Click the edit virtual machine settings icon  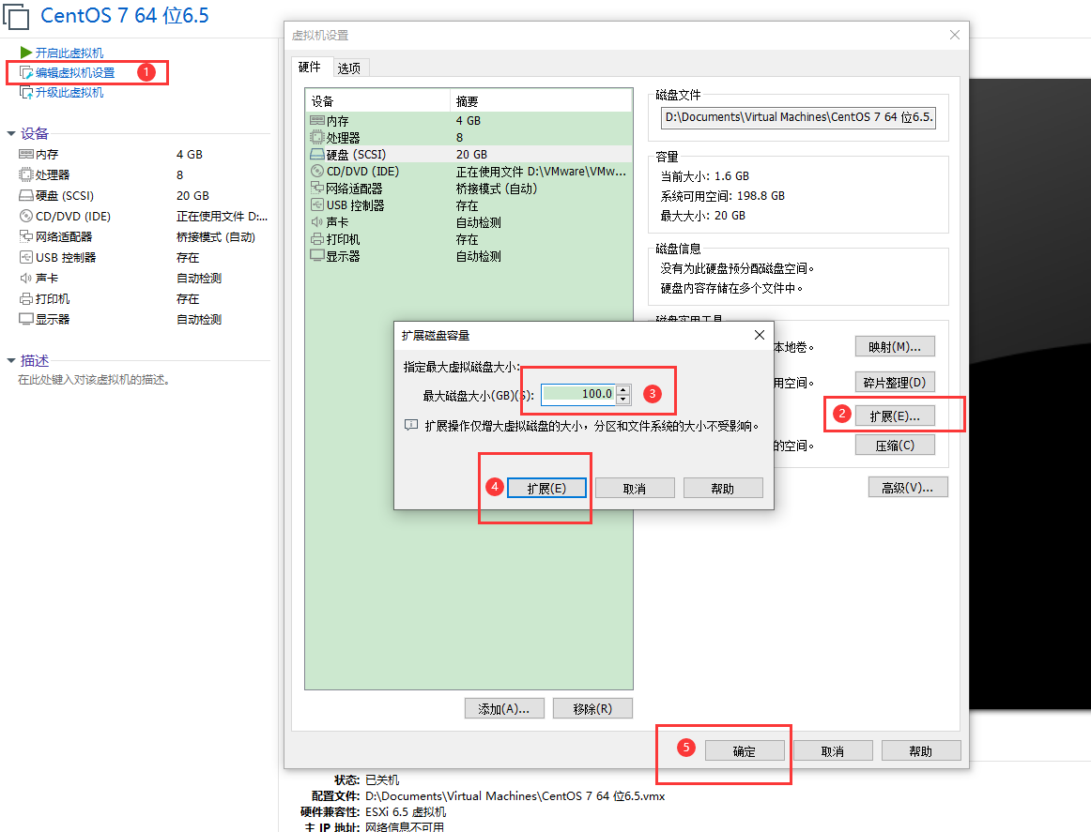(x=26, y=72)
